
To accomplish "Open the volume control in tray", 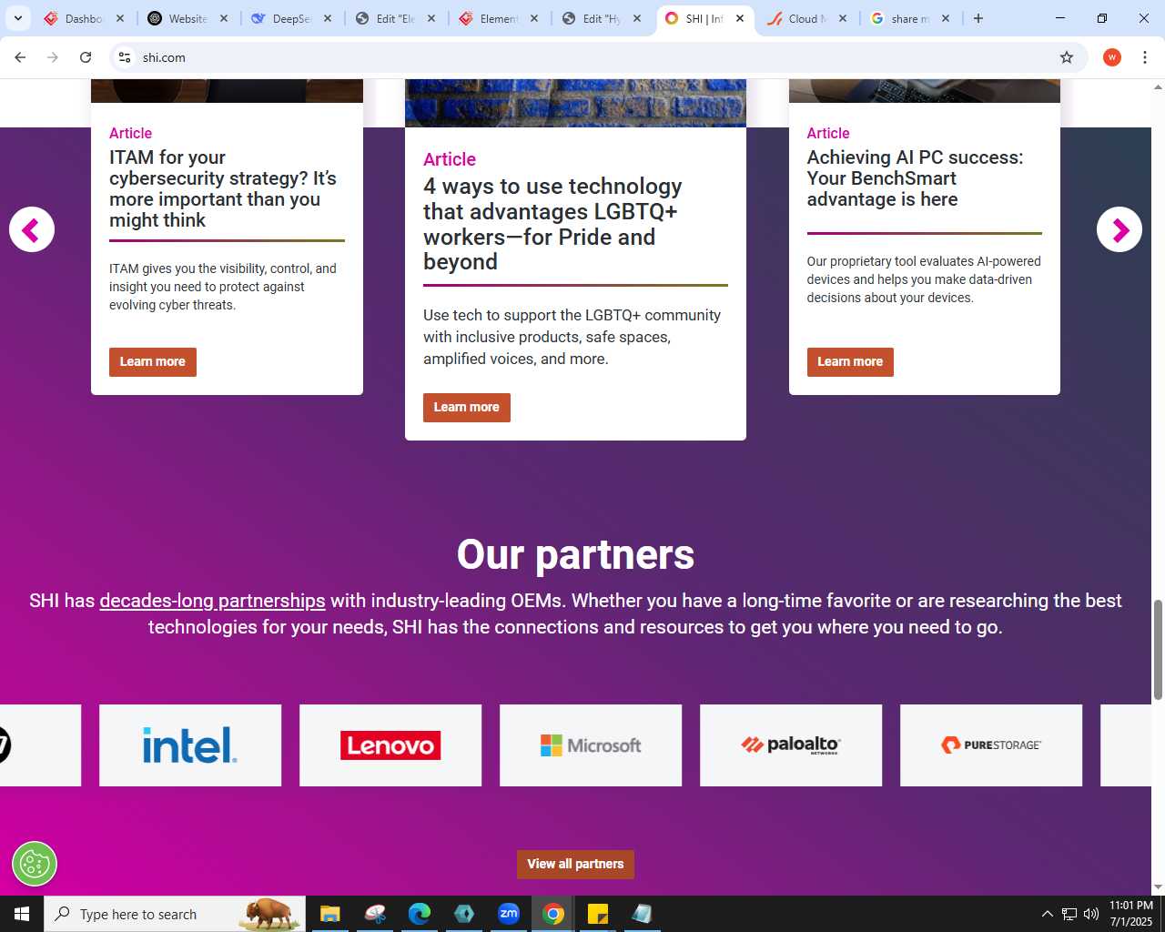I will coord(1091,914).
